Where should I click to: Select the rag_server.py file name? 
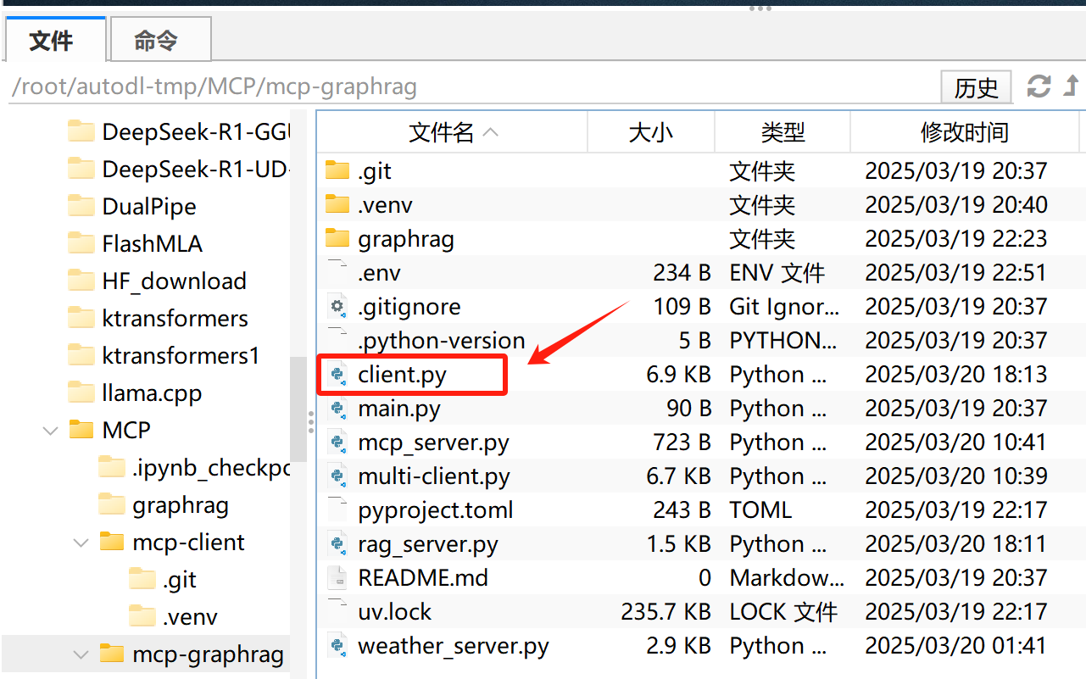point(428,544)
